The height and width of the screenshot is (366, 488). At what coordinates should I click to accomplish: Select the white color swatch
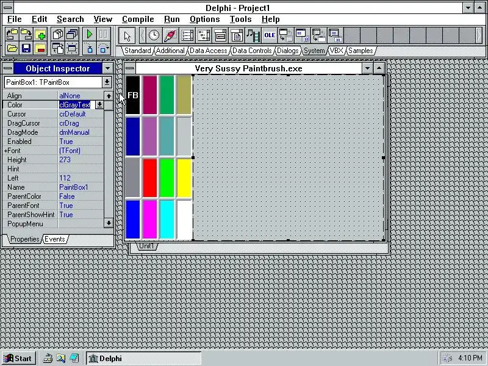[x=184, y=220]
